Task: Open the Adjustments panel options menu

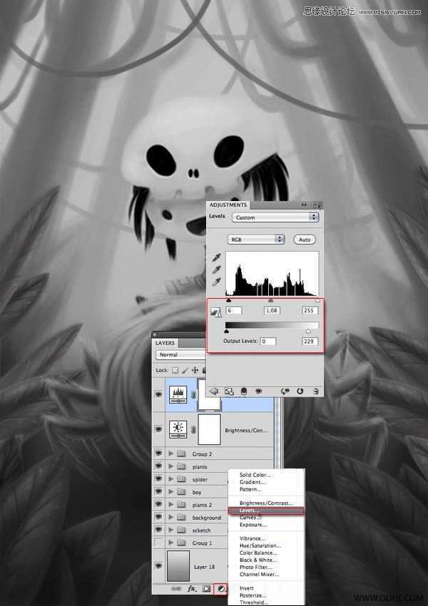Action: pyautogui.click(x=317, y=205)
